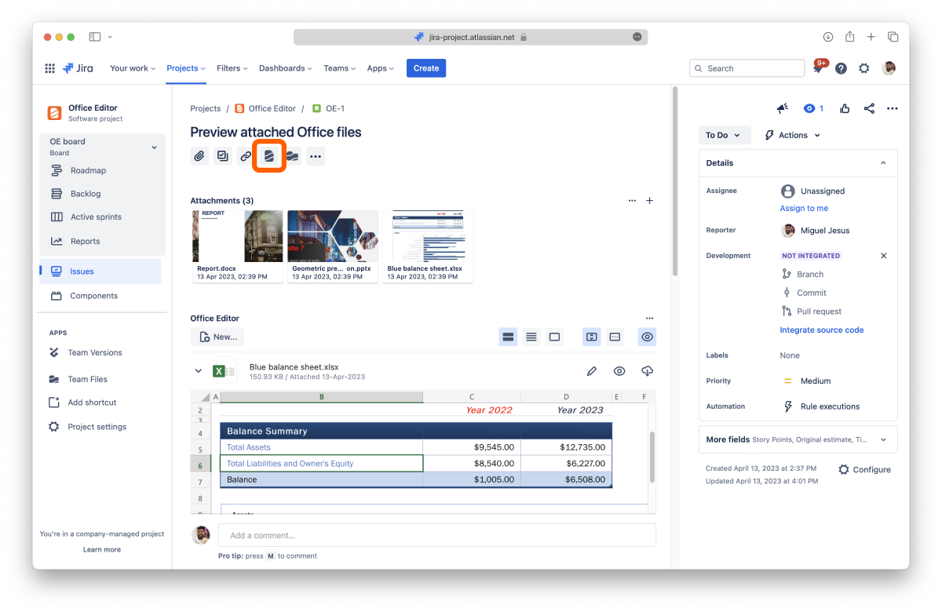Open notifications bell with 9+ badge

tap(818, 68)
